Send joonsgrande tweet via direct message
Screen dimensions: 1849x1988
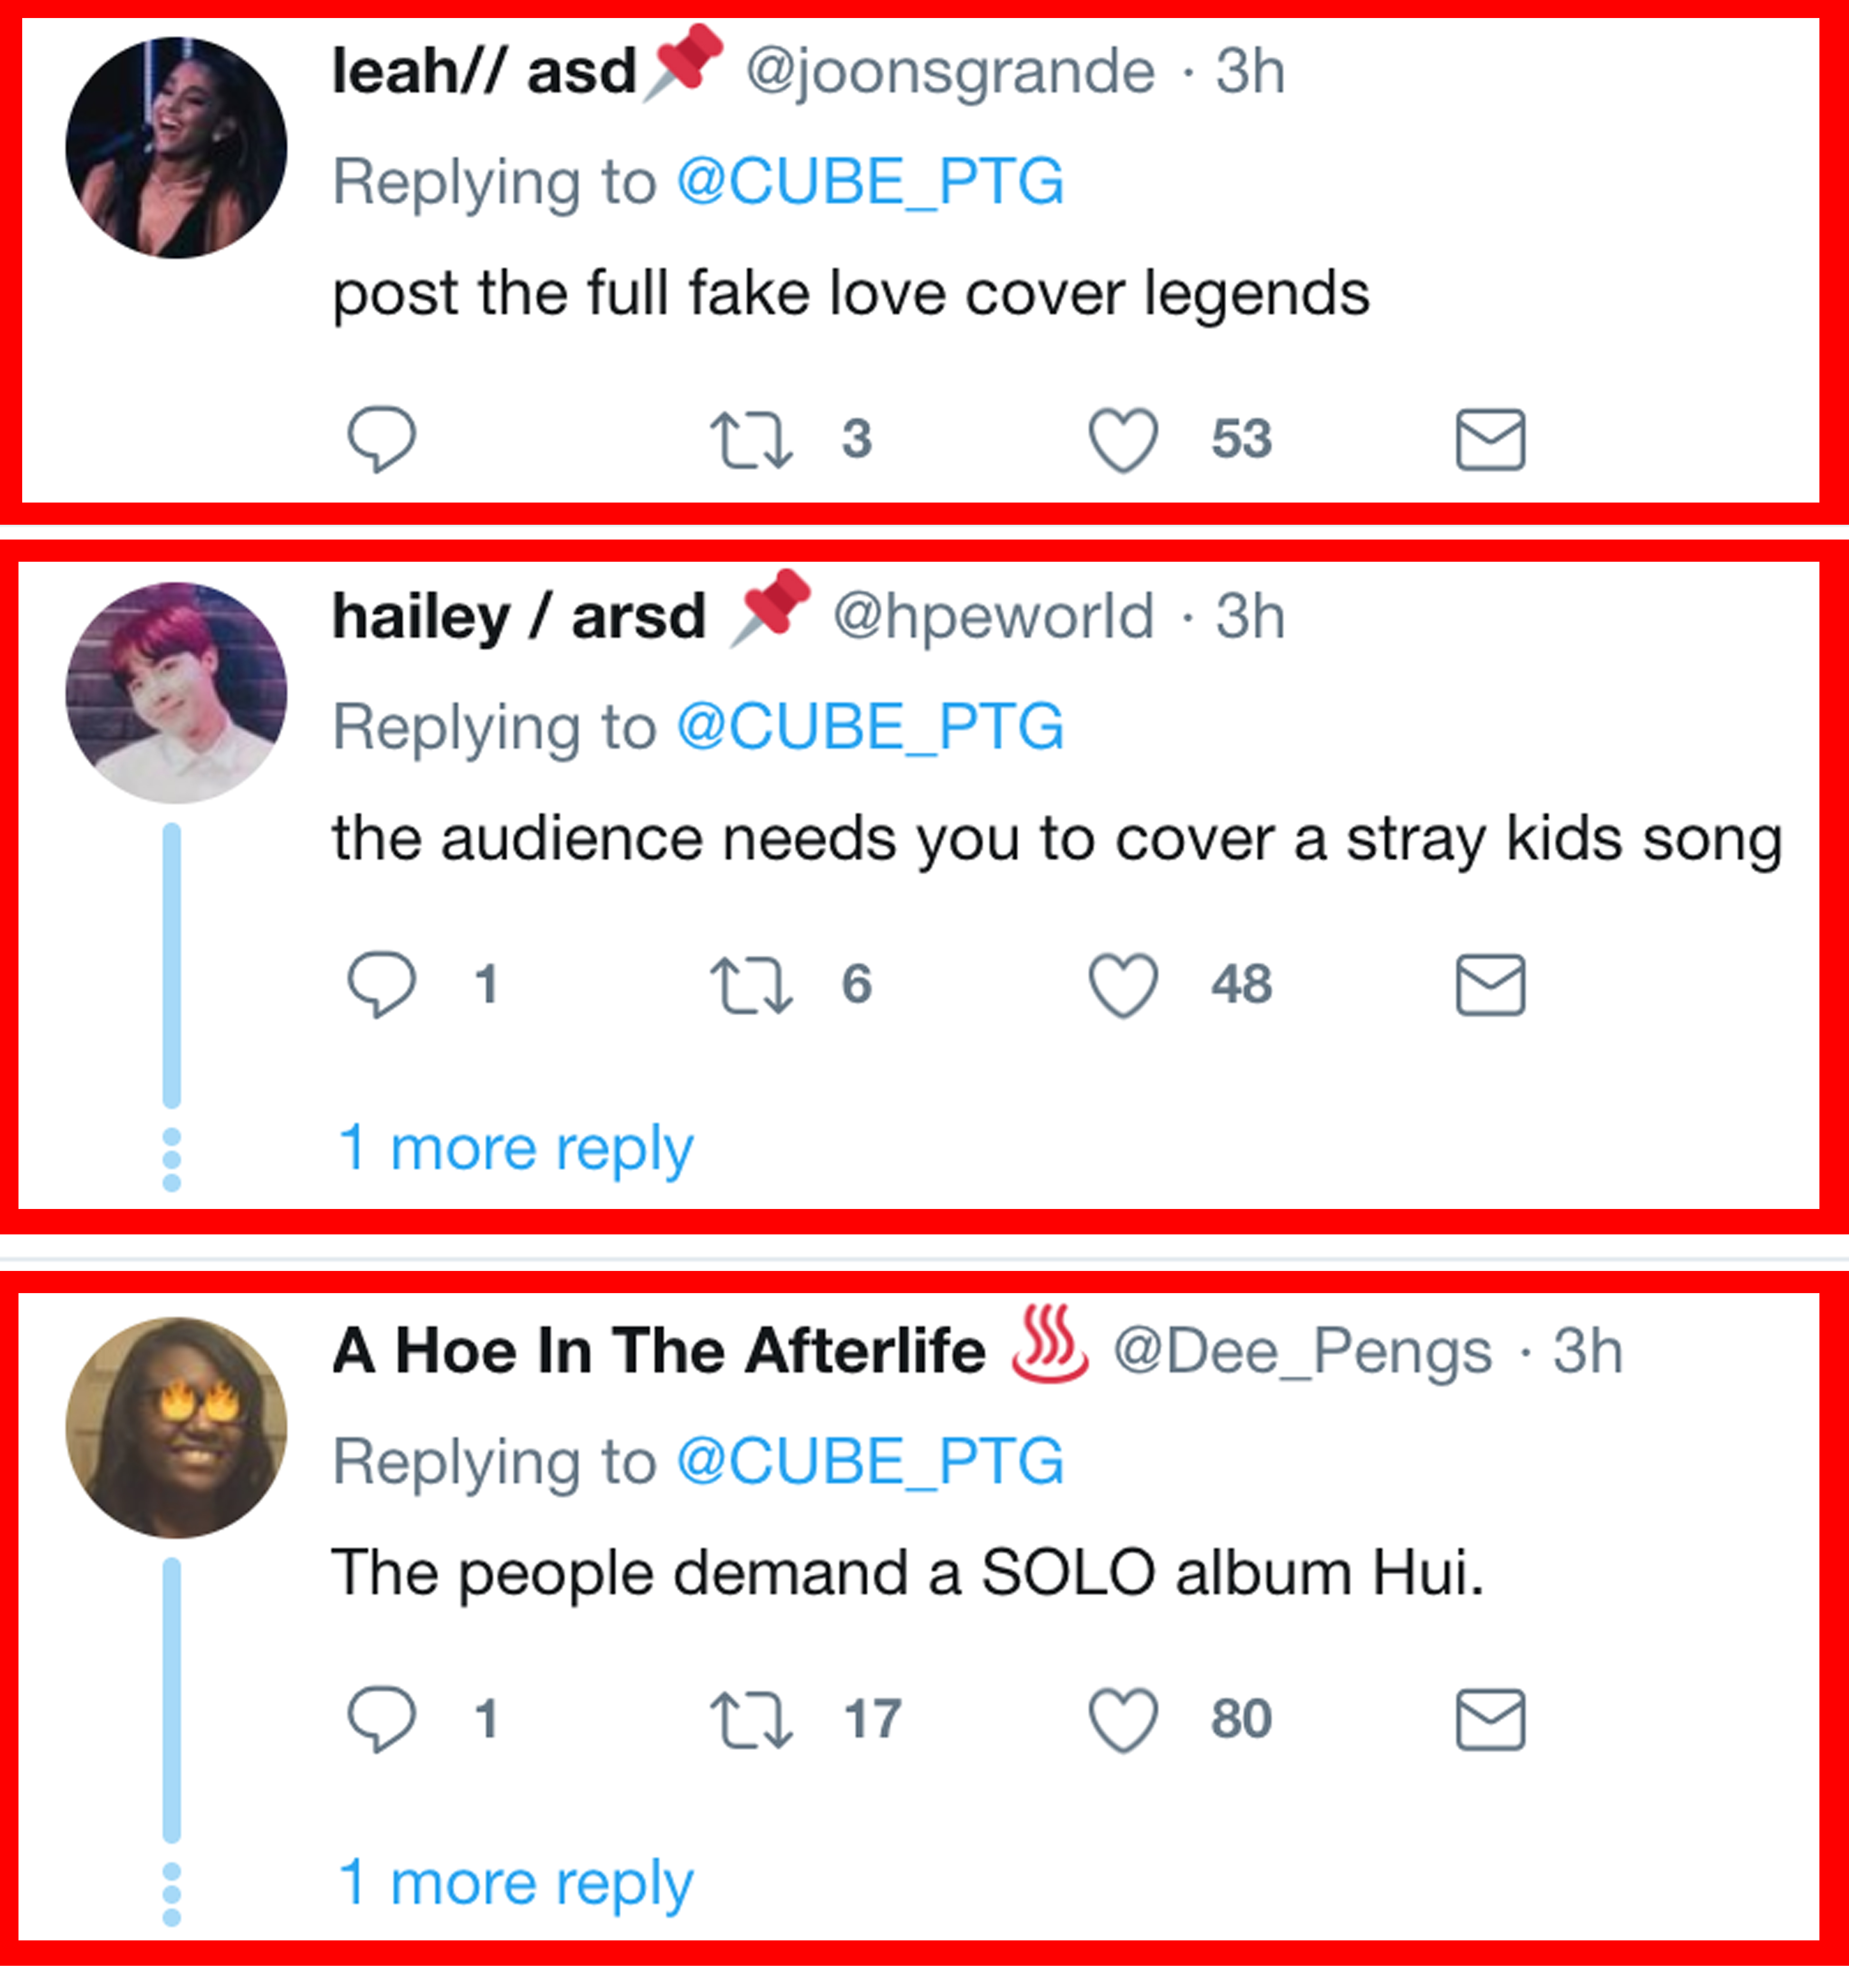(x=1490, y=439)
